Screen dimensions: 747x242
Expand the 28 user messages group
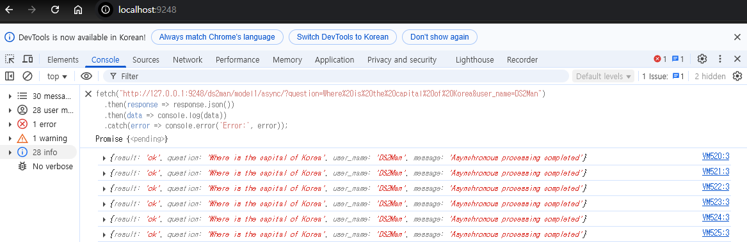(10, 110)
